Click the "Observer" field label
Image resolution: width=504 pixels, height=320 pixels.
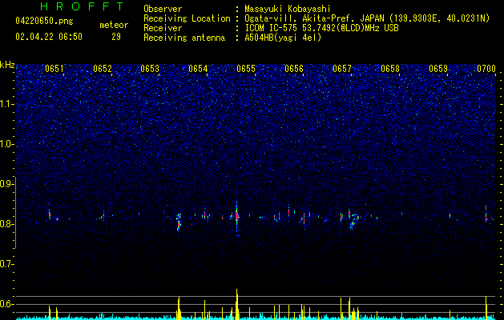(x=163, y=9)
